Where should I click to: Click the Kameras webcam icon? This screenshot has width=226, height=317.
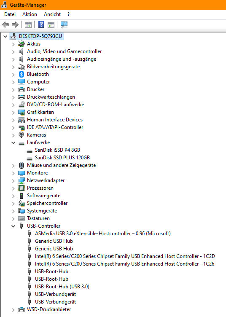[x=22, y=135]
